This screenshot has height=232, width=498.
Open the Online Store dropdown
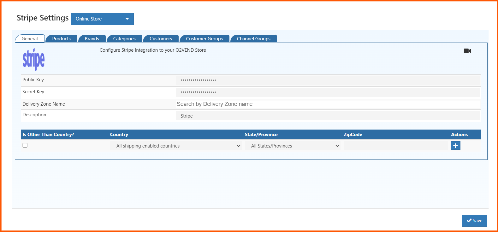pyautogui.click(x=102, y=19)
